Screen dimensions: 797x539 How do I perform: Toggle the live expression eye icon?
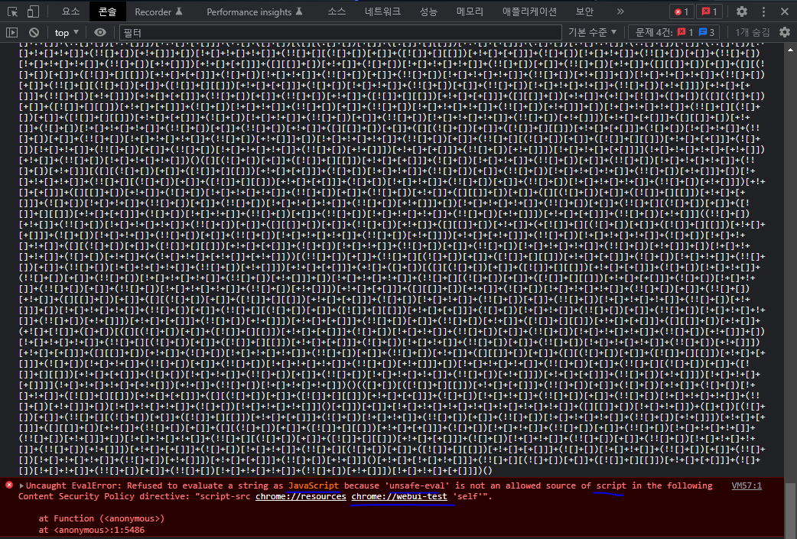(100, 33)
